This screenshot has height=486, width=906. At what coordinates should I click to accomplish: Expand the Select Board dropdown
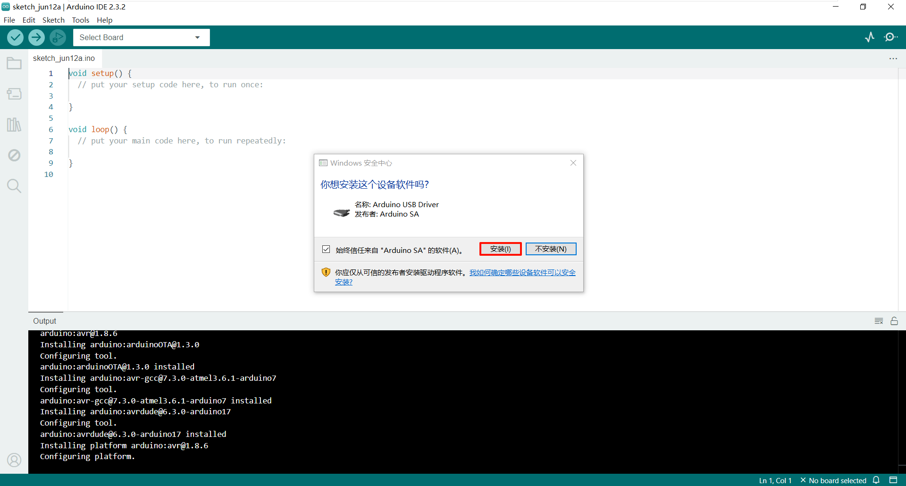[x=142, y=37]
